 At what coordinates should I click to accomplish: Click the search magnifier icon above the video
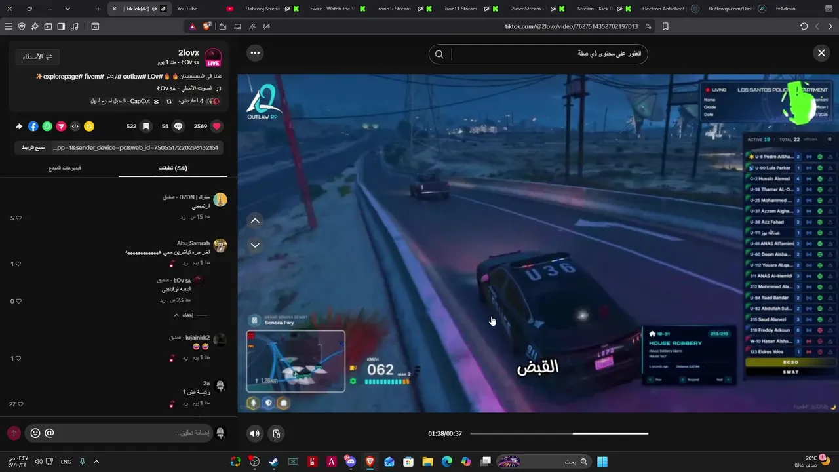click(x=439, y=54)
